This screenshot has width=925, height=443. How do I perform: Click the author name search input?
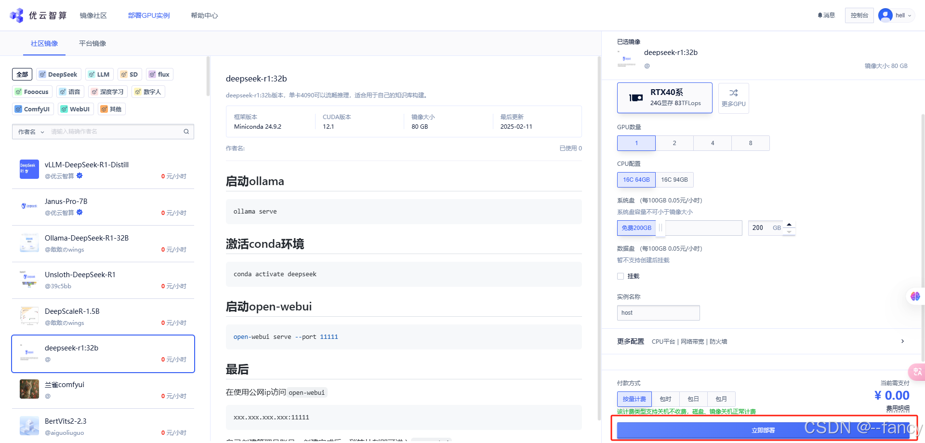[115, 132]
